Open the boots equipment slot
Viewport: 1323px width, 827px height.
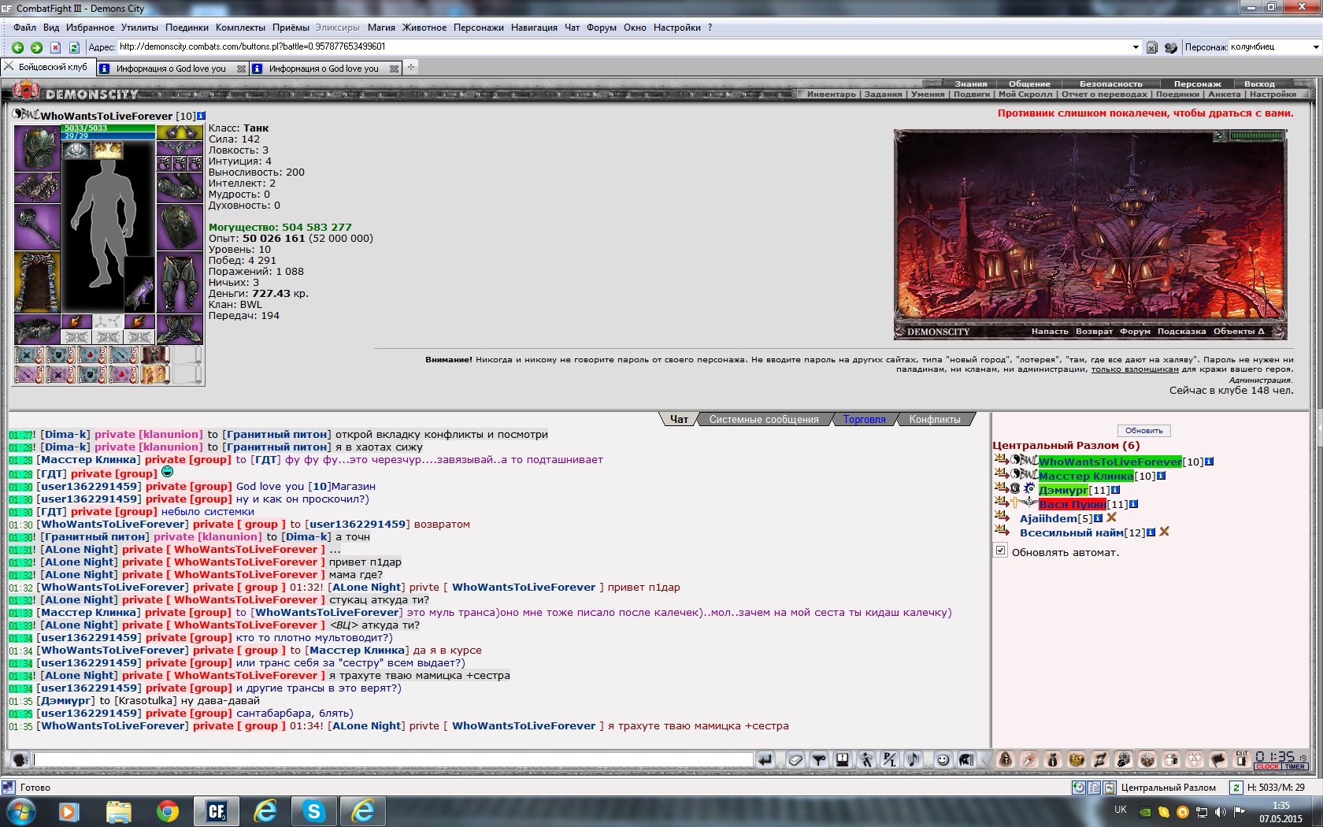pos(180,329)
